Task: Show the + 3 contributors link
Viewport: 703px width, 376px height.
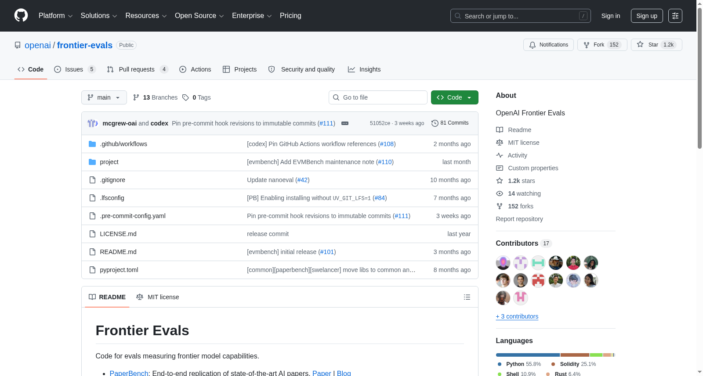Action: click(x=517, y=316)
